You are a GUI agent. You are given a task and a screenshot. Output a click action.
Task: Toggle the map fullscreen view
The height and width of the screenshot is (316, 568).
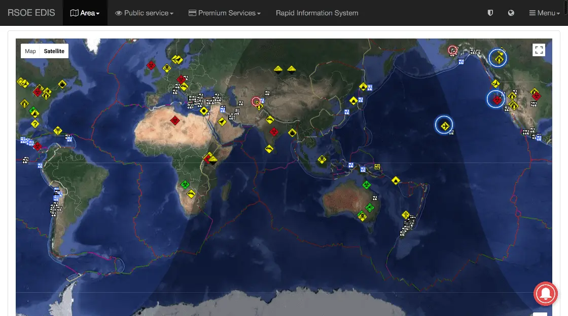[539, 50]
